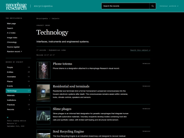Image resolution: width=184 pixels, height=138 pixels.
Task: Browse the Practices subject
Action: [x=18, y=105]
